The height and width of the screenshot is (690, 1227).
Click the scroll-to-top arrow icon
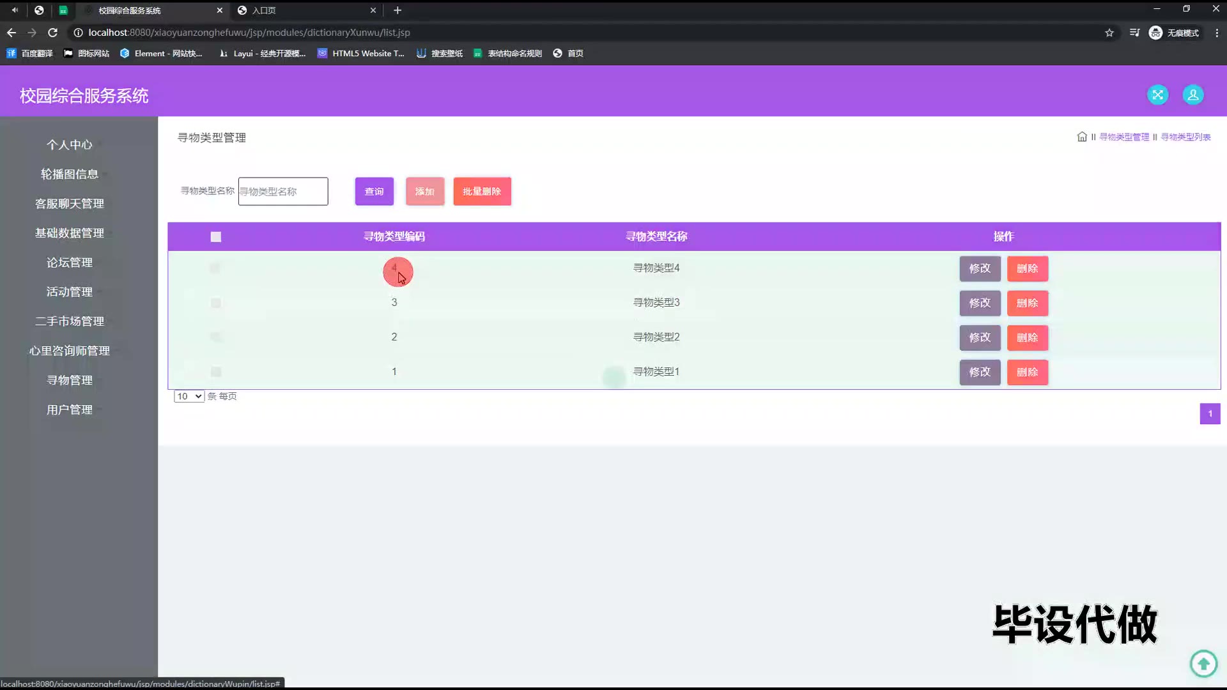(1203, 663)
